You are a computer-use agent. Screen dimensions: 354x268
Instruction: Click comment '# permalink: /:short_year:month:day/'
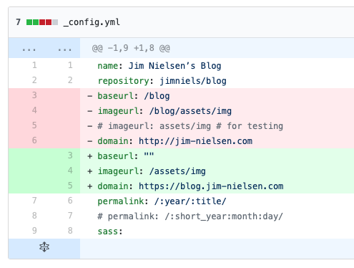(190, 216)
